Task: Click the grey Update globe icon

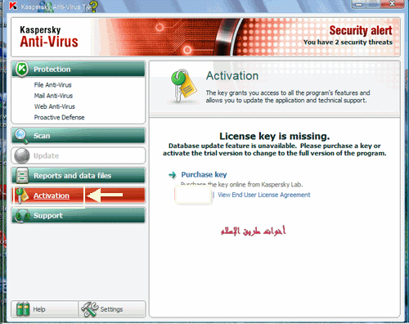Action: click(x=21, y=155)
